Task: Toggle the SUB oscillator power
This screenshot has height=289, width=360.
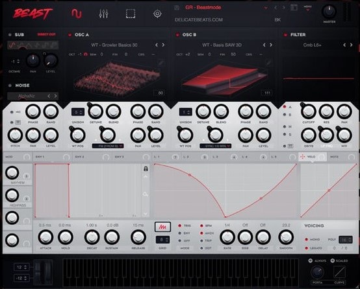Action: 10,35
